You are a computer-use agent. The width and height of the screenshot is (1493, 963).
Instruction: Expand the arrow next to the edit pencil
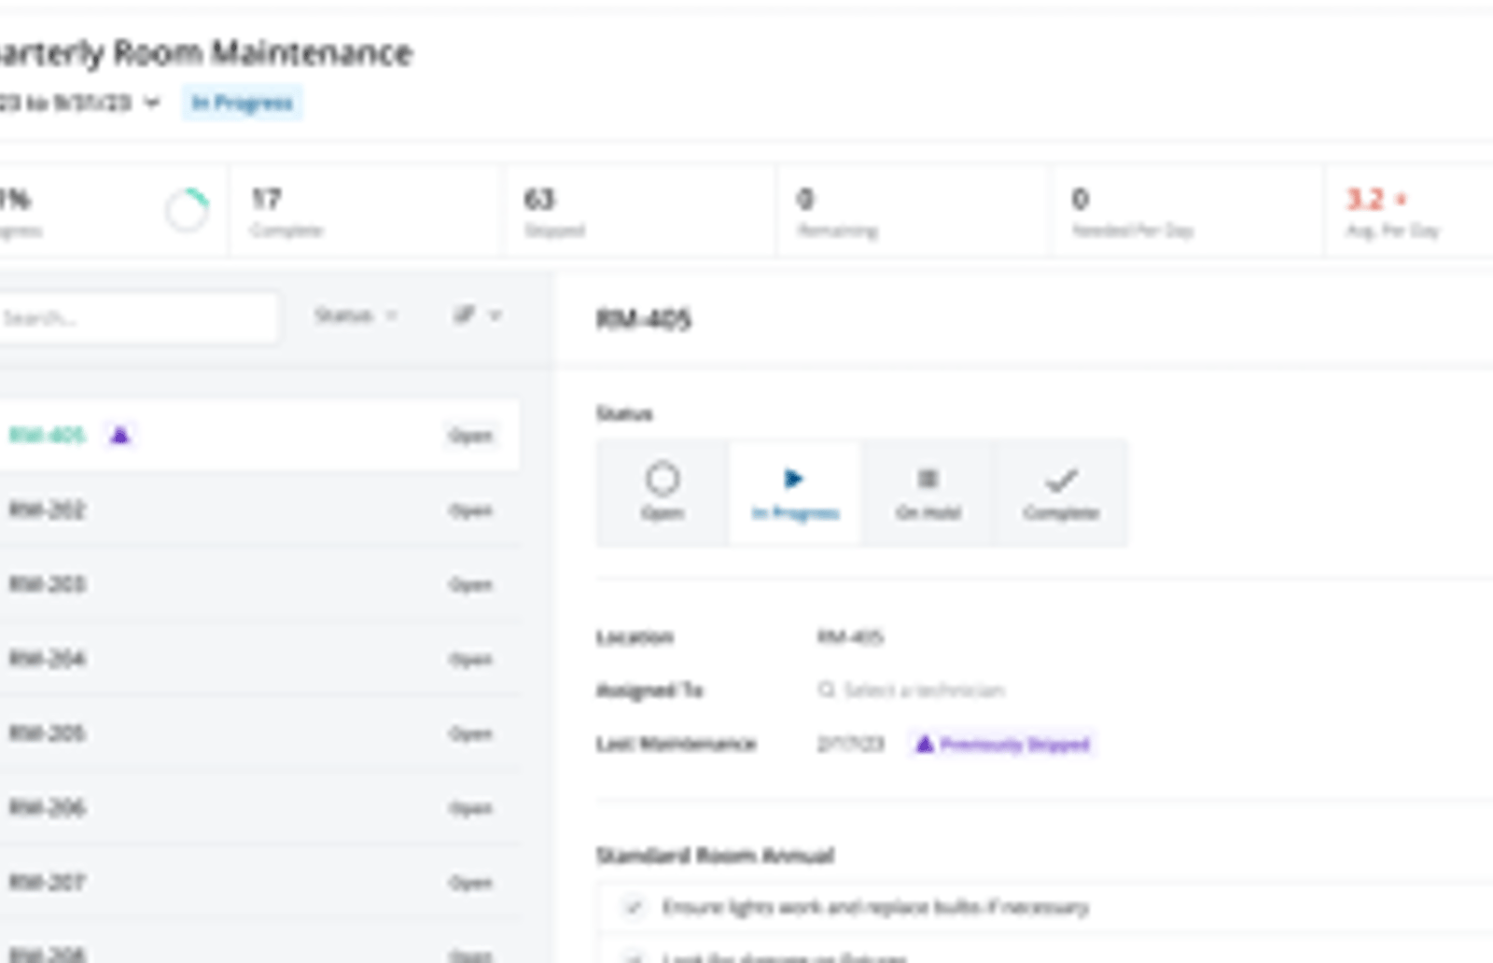pyautogui.click(x=495, y=315)
